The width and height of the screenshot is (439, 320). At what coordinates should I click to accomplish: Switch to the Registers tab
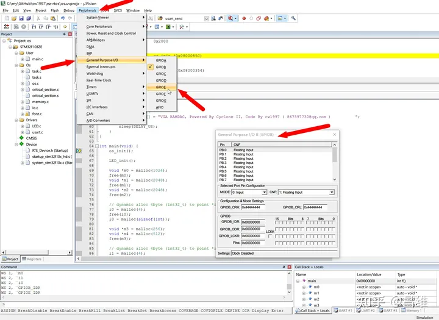coord(32,259)
